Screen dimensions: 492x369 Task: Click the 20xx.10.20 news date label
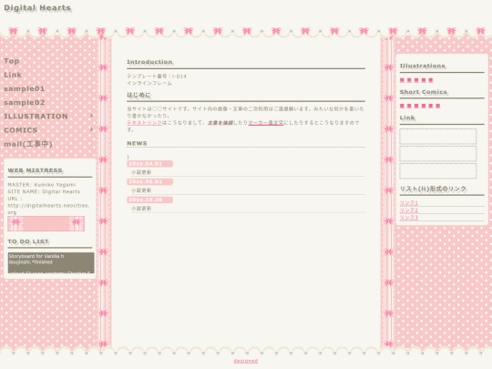149,200
